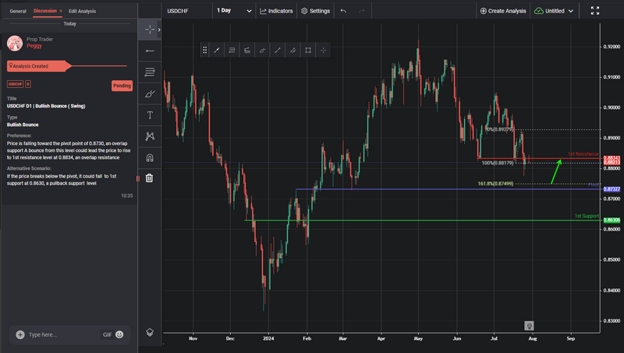Click the USDCHF symbol badge
This screenshot has width=624, height=353.
[15, 84]
